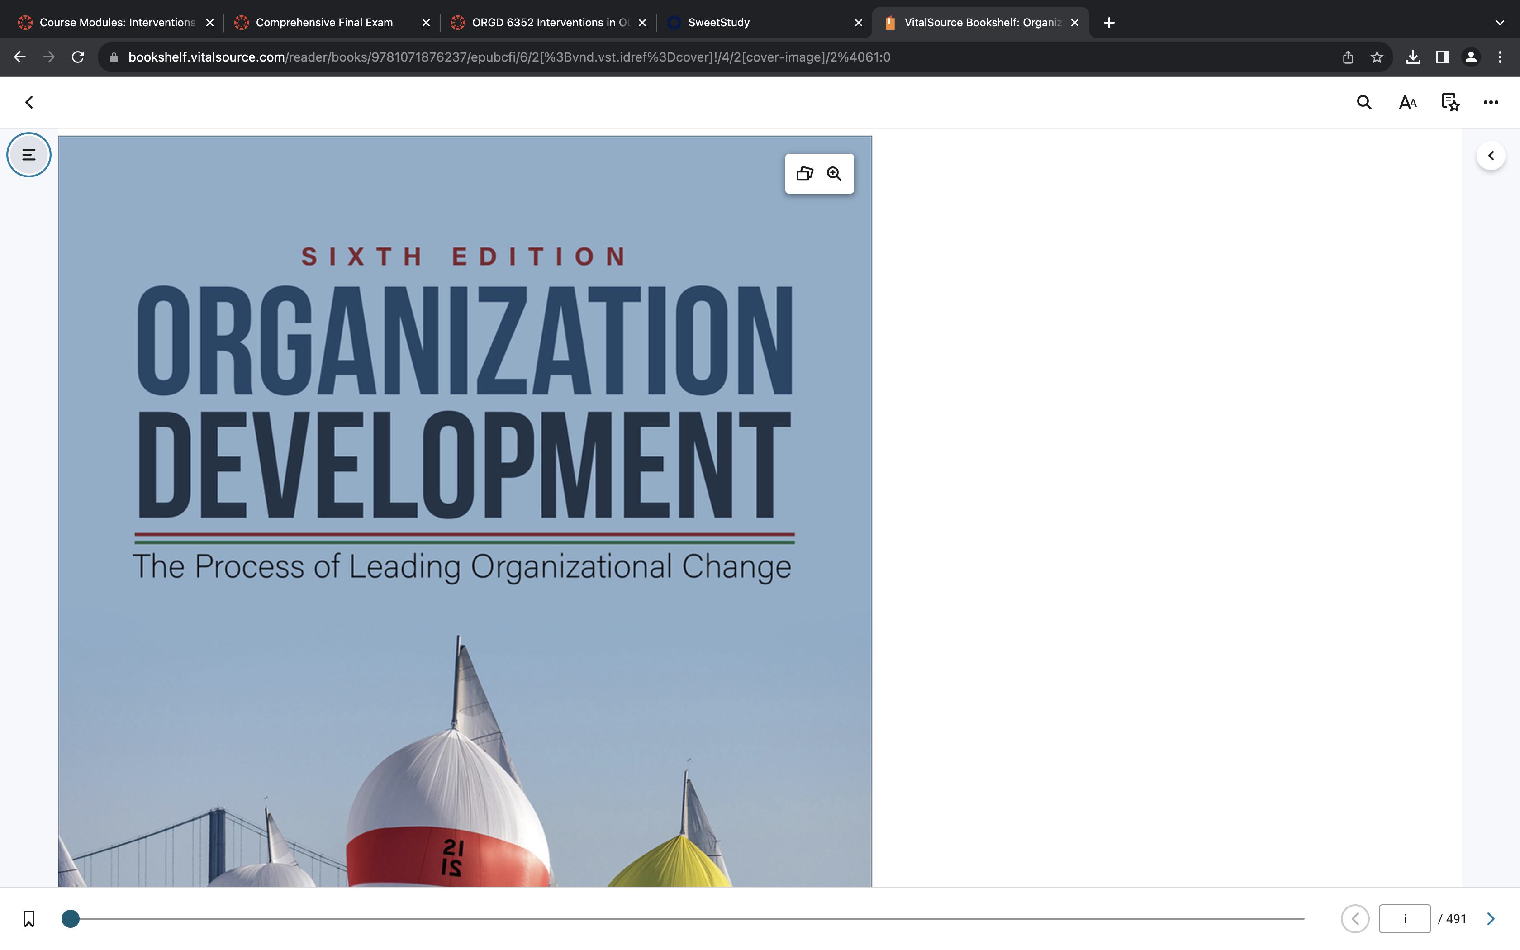Go to the next page
Image resolution: width=1520 pixels, height=950 pixels.
(x=1491, y=919)
